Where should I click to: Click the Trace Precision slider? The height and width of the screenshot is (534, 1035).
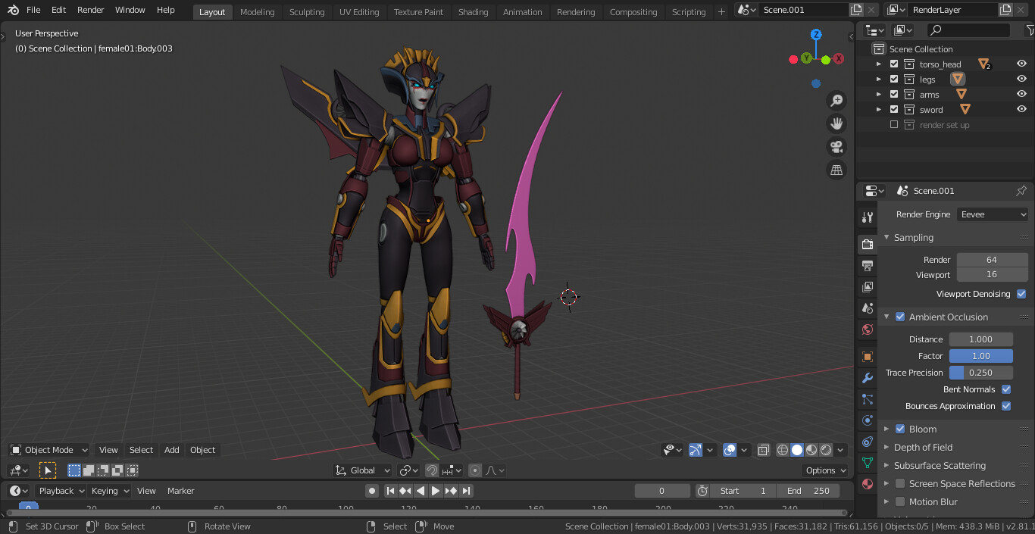(980, 373)
